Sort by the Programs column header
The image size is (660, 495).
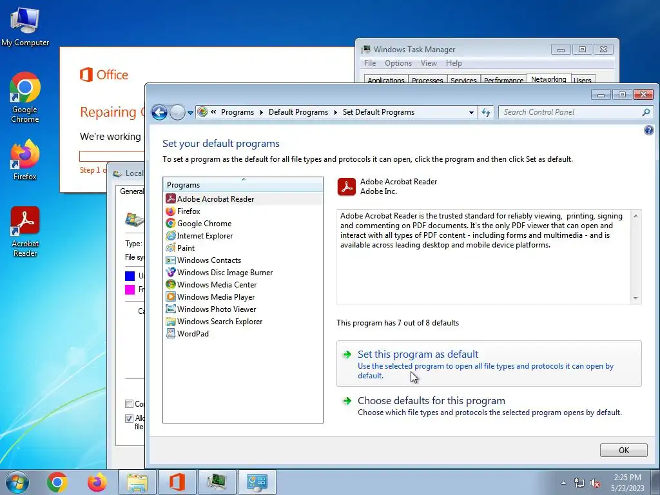(x=243, y=184)
